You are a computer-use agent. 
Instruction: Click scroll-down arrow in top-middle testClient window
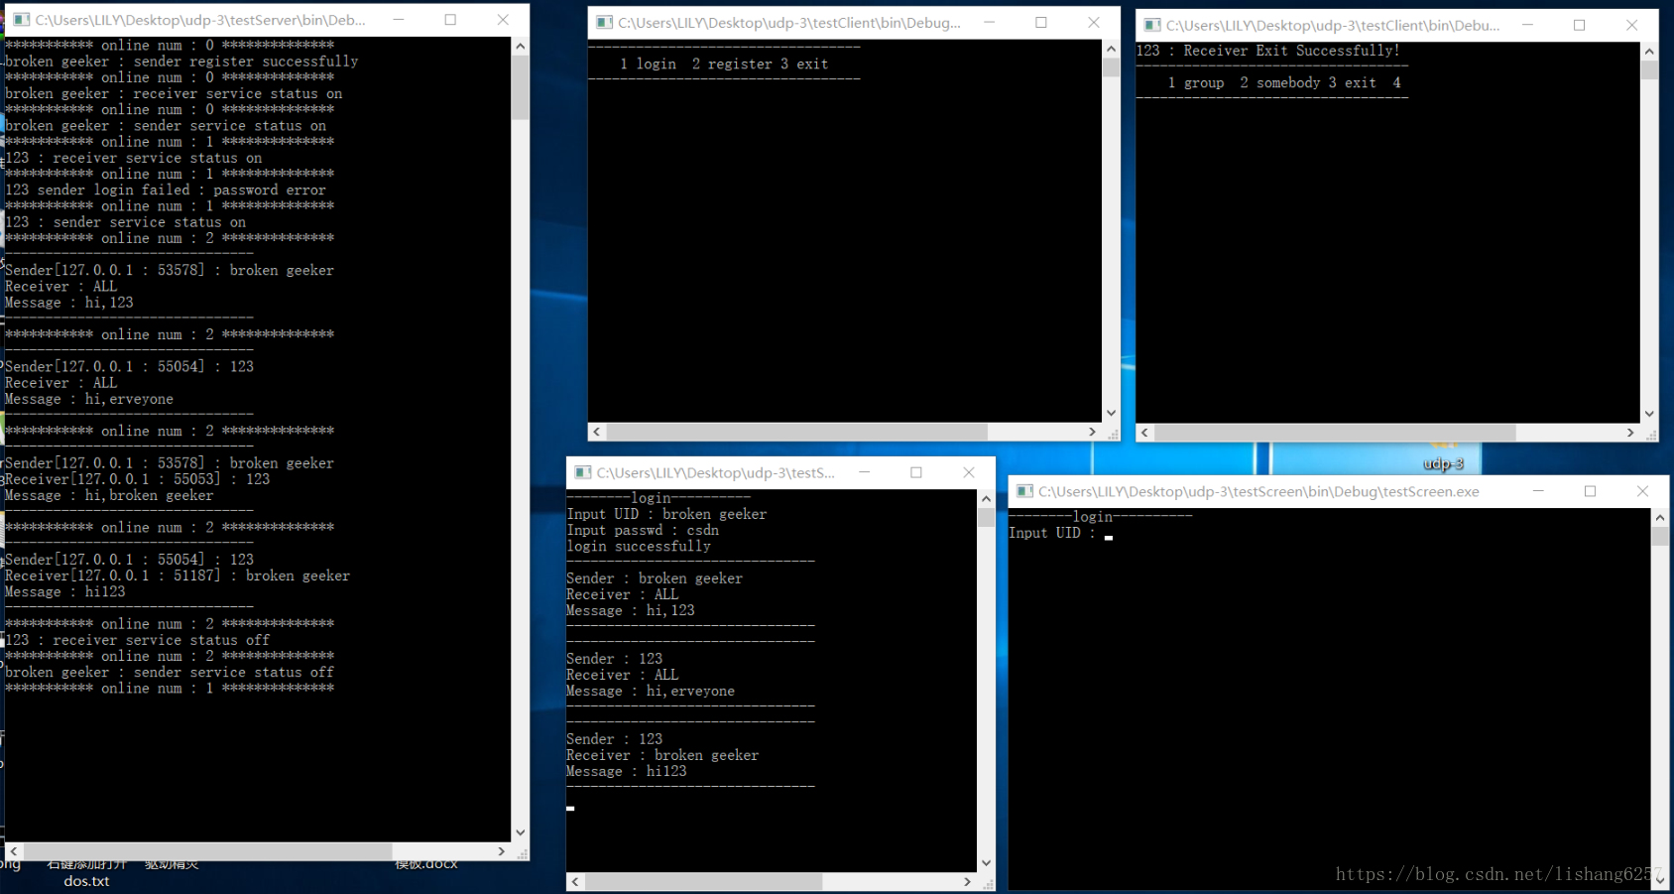[1111, 414]
